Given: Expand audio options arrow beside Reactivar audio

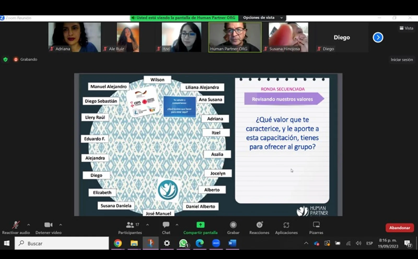Looking at the screenshot, I should click(28, 225).
